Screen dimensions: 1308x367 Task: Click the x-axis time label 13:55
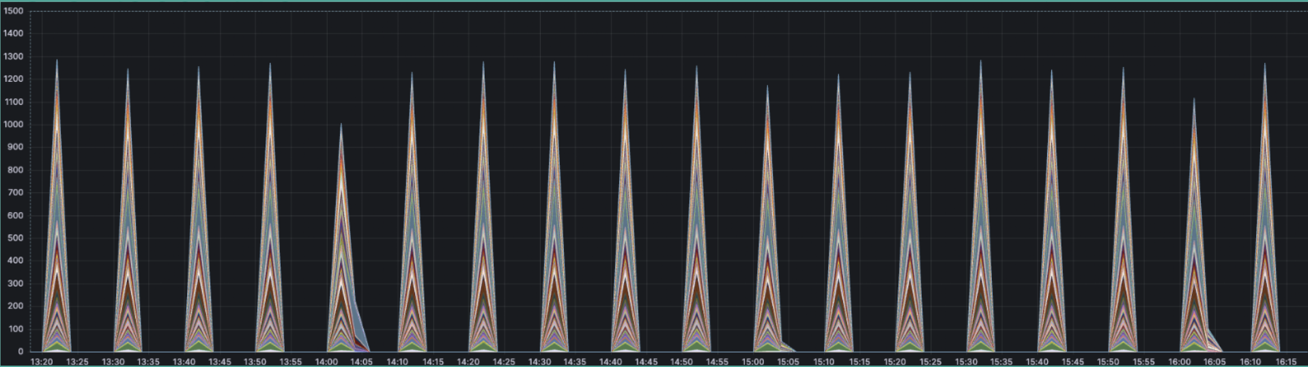click(x=290, y=362)
